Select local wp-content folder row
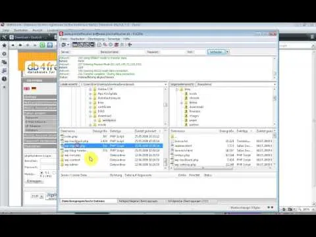316x237 pixels. click(111, 160)
